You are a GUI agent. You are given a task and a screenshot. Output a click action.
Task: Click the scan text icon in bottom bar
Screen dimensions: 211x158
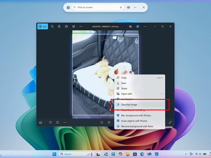pos(109,122)
